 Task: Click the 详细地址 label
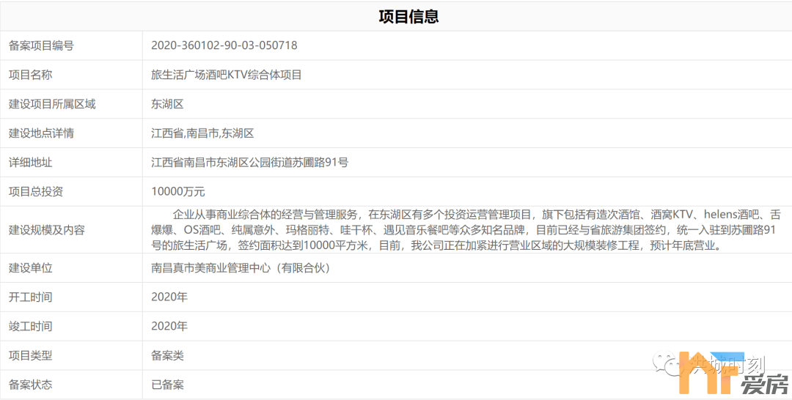click(30, 163)
